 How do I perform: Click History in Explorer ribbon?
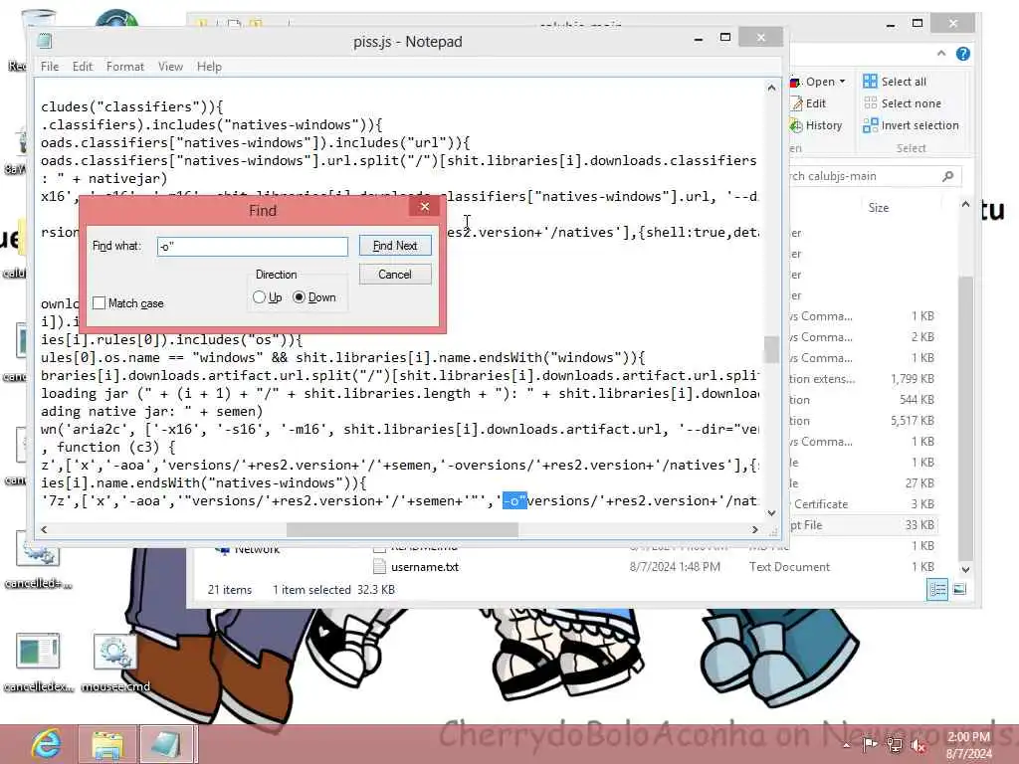(x=816, y=125)
